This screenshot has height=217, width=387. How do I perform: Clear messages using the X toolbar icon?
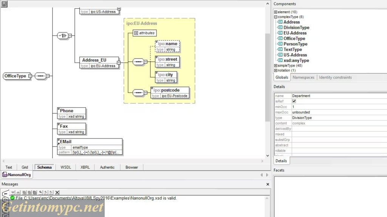click(x=57, y=192)
